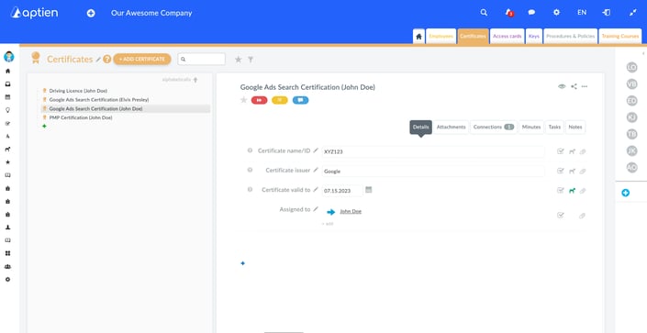Toggle favorites star filter in toolbar

(238, 60)
